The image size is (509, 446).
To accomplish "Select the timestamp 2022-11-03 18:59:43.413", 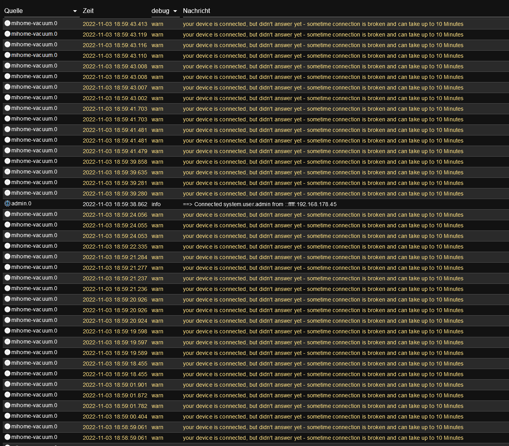I will (115, 24).
